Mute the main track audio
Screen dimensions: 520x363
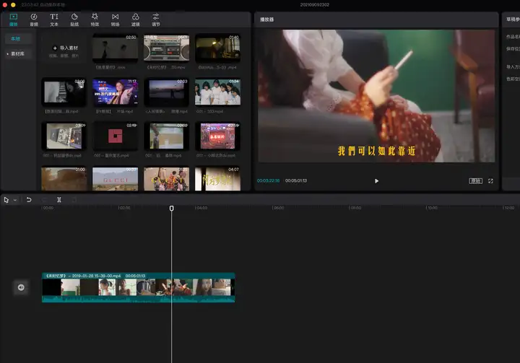[x=21, y=287]
